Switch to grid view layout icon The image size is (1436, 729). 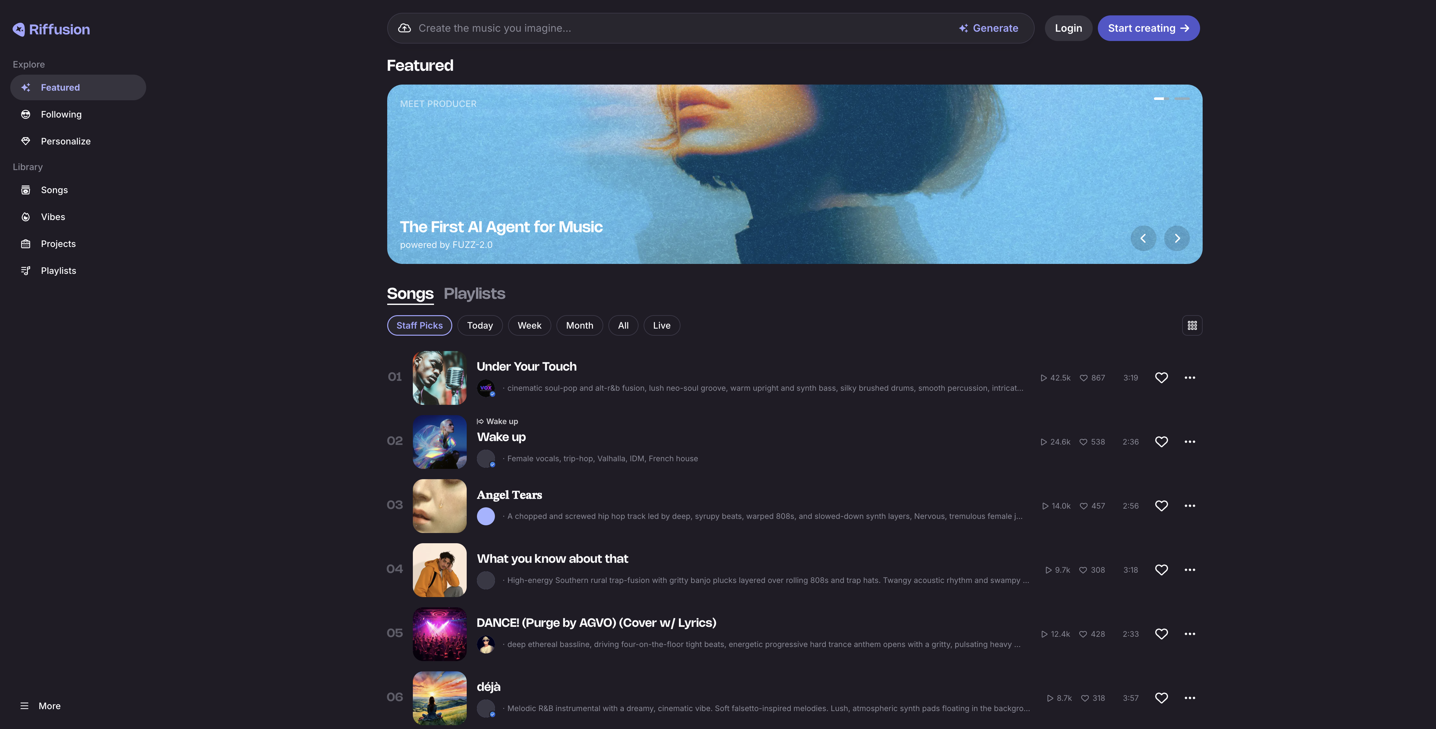pos(1192,325)
